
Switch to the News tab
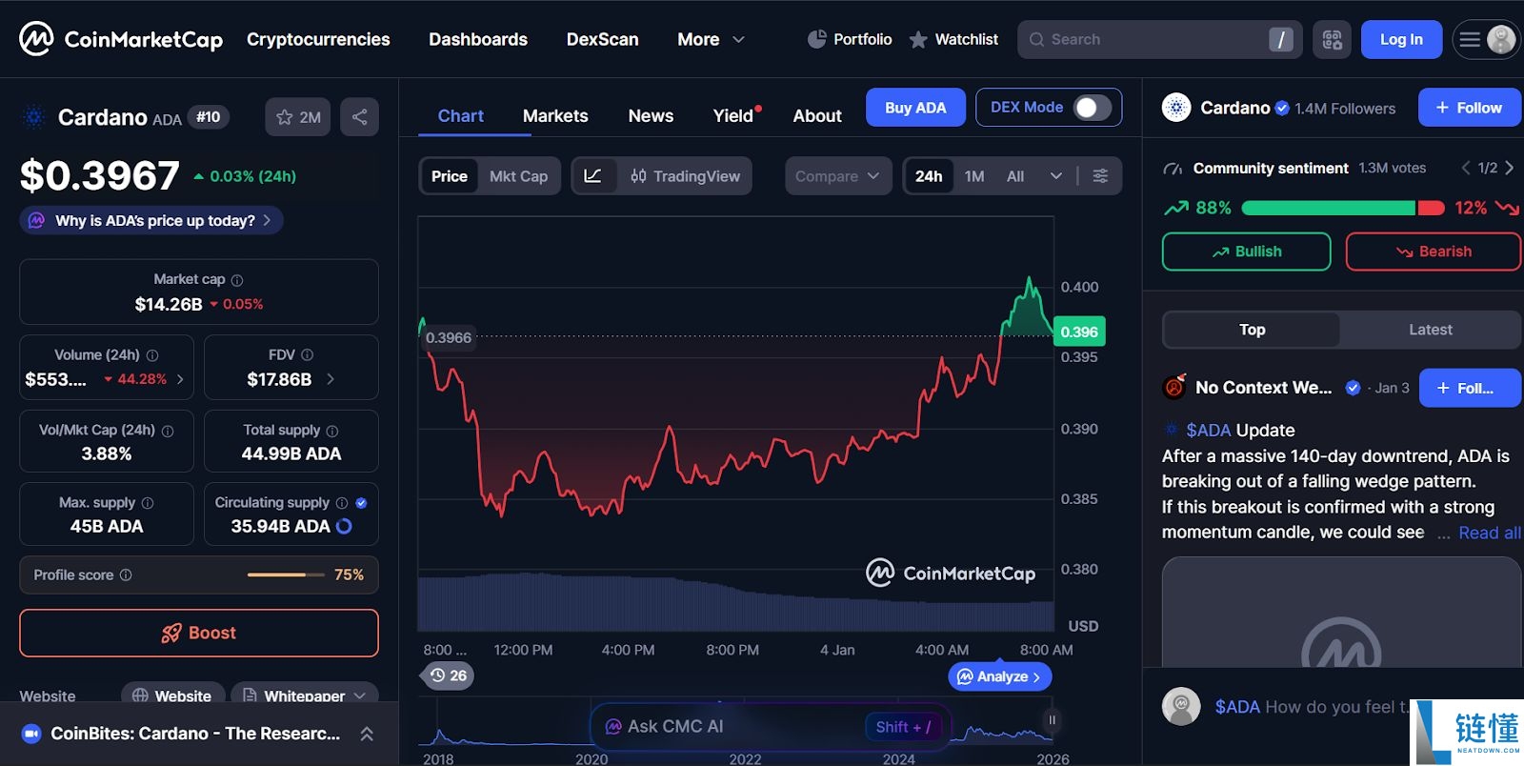coord(651,115)
